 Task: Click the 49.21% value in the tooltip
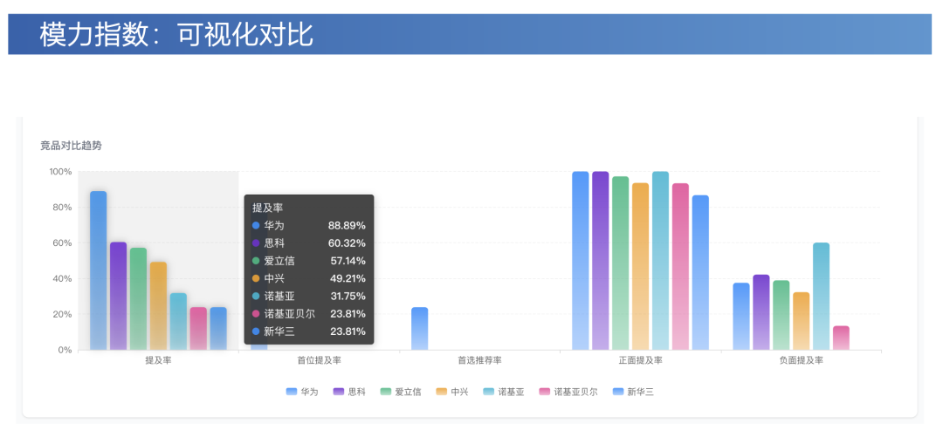tap(348, 279)
